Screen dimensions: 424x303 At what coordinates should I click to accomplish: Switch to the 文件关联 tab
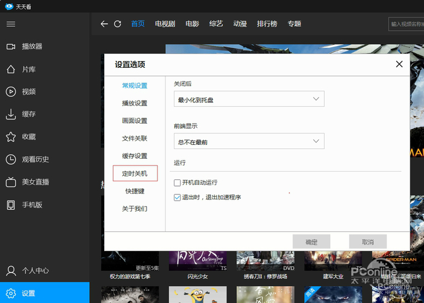tap(134, 139)
